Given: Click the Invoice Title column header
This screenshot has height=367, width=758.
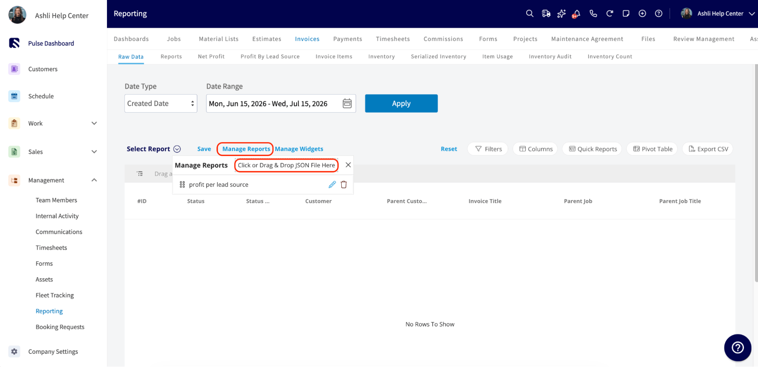Looking at the screenshot, I should pyautogui.click(x=485, y=201).
